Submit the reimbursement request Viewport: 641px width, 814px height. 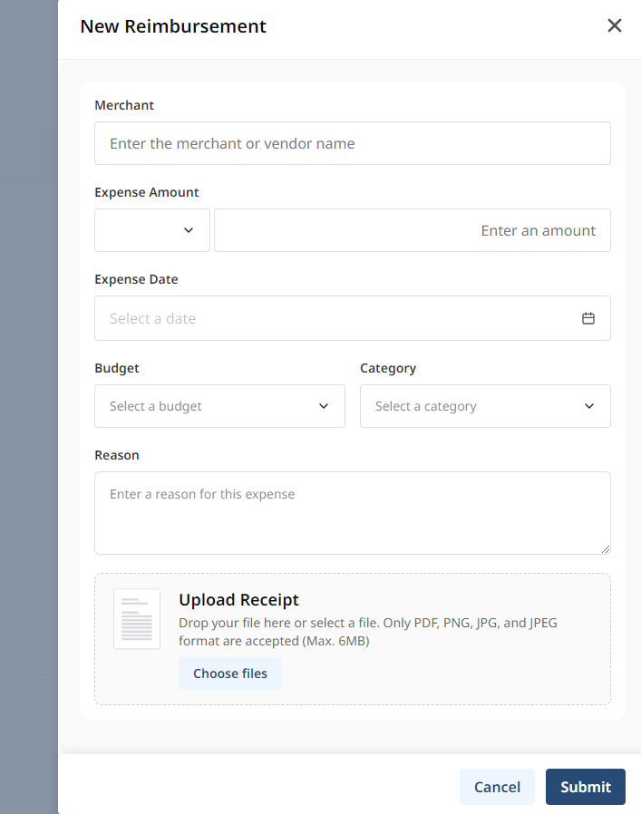[x=586, y=787]
